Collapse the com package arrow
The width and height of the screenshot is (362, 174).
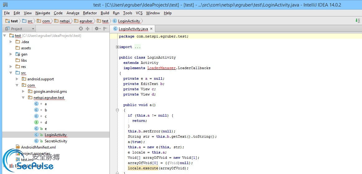[x=17, y=85]
